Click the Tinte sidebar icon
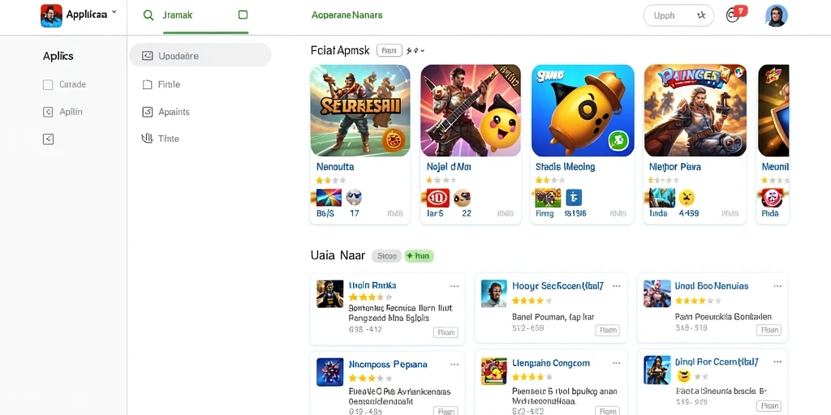This screenshot has height=415, width=831. pos(147,139)
